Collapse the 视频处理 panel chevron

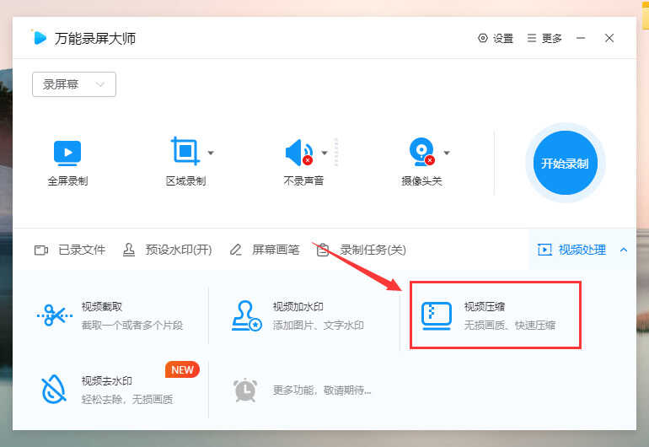(624, 250)
